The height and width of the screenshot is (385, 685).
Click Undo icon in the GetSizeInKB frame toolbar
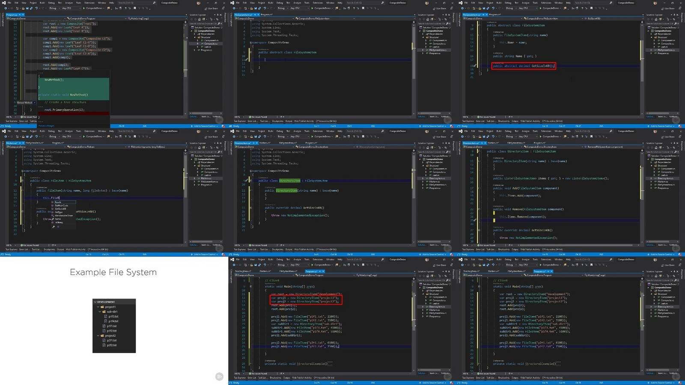(493, 8)
